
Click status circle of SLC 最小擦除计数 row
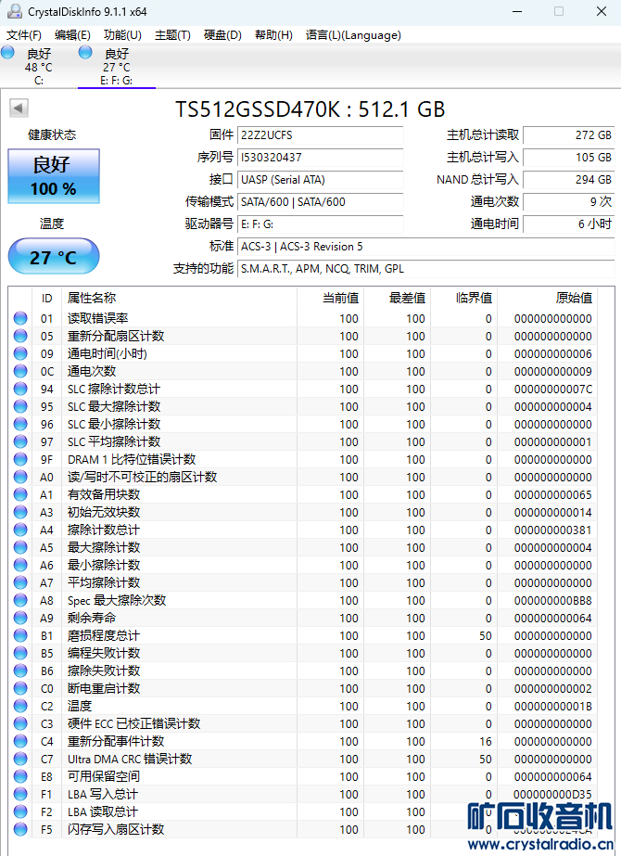20,424
